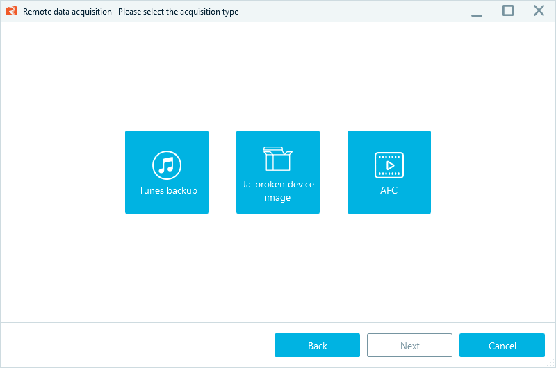This screenshot has height=368, width=556.
Task: Close the acquisition window
Action: [x=539, y=11]
